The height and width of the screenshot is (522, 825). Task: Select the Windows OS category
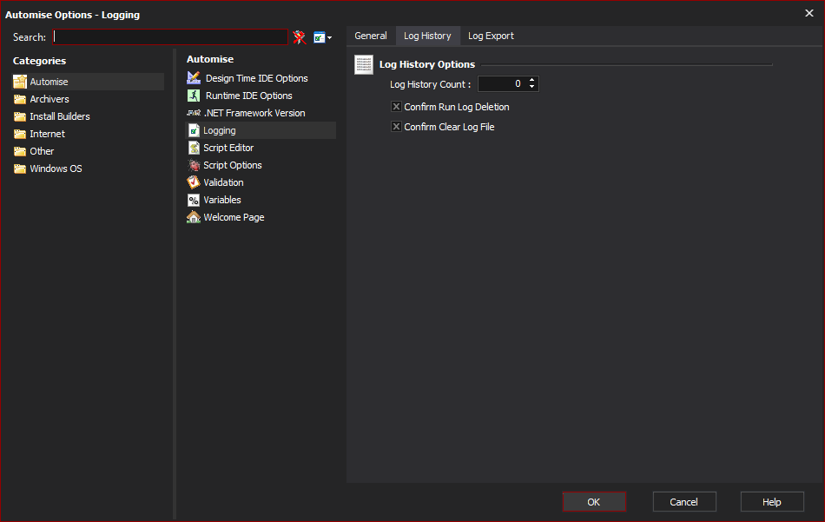click(x=56, y=168)
